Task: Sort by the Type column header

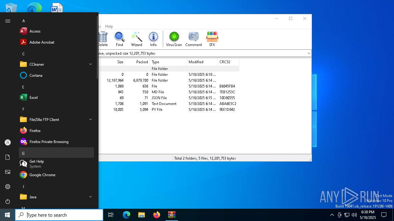Action: [168, 62]
